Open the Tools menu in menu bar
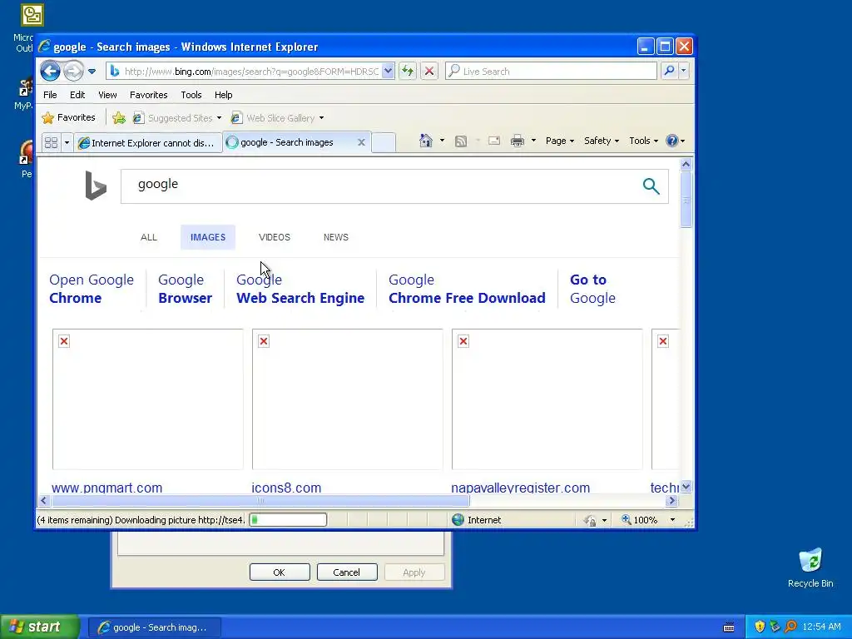 pos(191,95)
